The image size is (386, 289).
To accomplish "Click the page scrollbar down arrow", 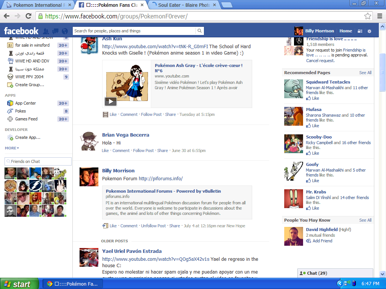I will 382,274.
